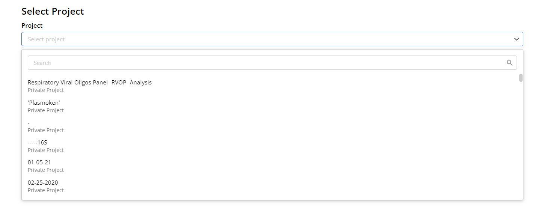556x206 pixels.
Task: Click the magnifying glass search icon
Action: (509, 63)
